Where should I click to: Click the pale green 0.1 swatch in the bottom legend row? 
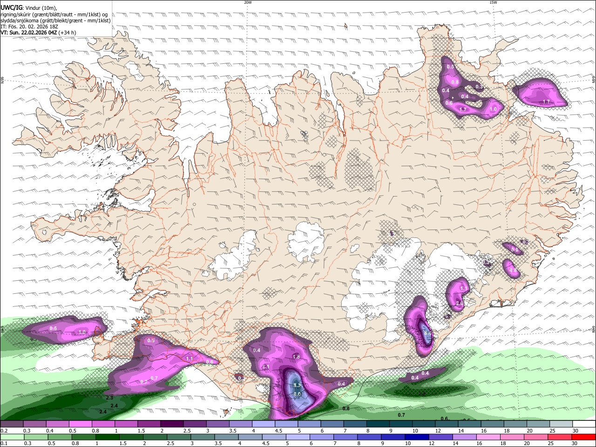pyautogui.click(x=12, y=437)
